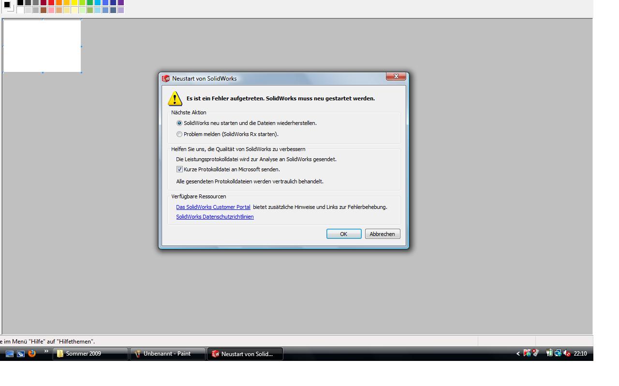Viewport: 619px width, 386px height.
Task: Show hidden system tray icons
Action: [518, 354]
